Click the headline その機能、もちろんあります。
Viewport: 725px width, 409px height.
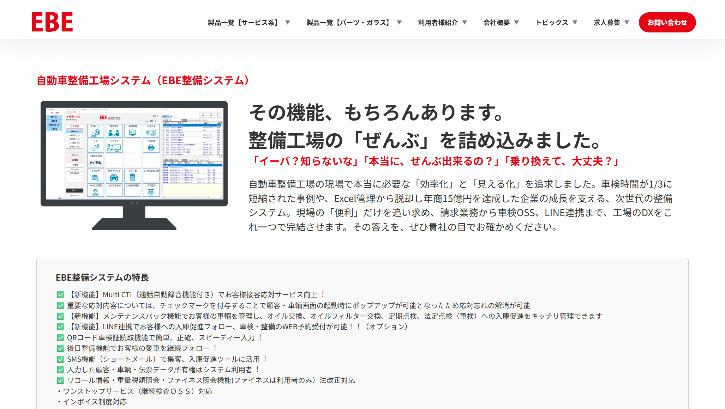point(377,113)
